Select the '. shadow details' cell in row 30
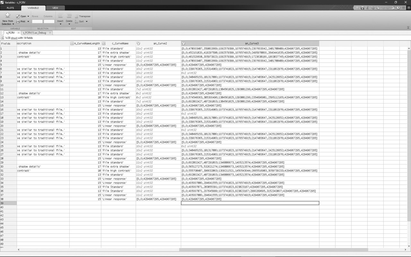 click(43, 167)
